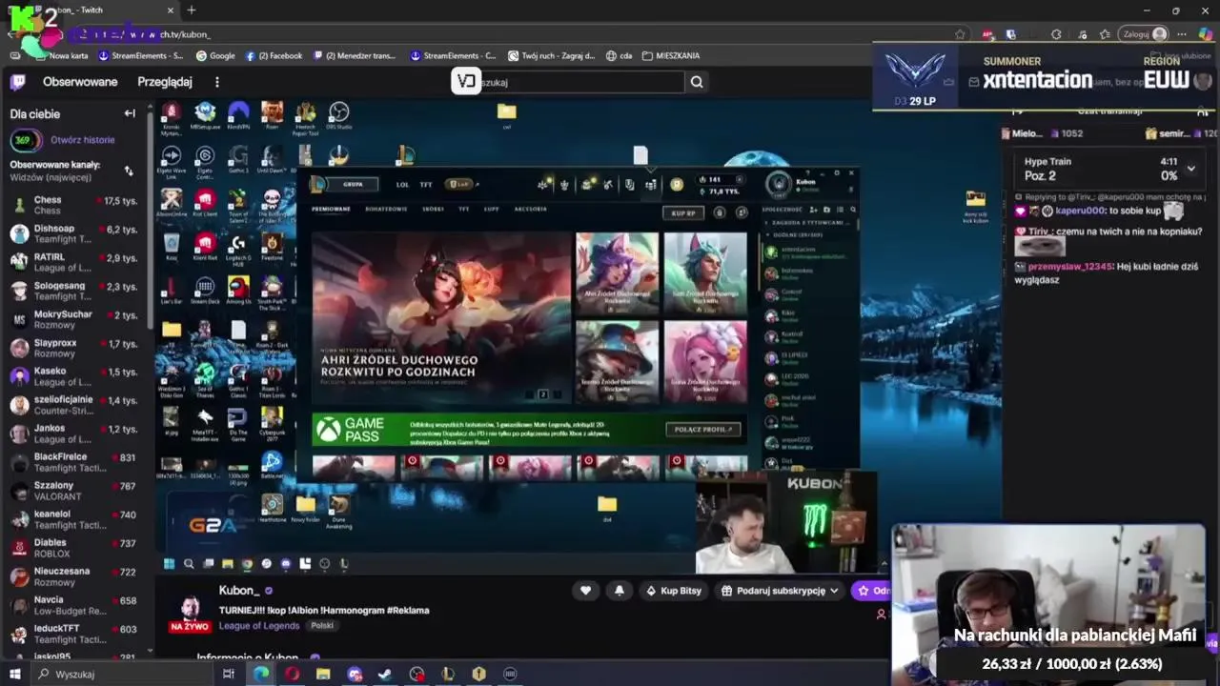Open AKCESORIA store tab in League client
This screenshot has height=686, width=1220.
click(530, 209)
